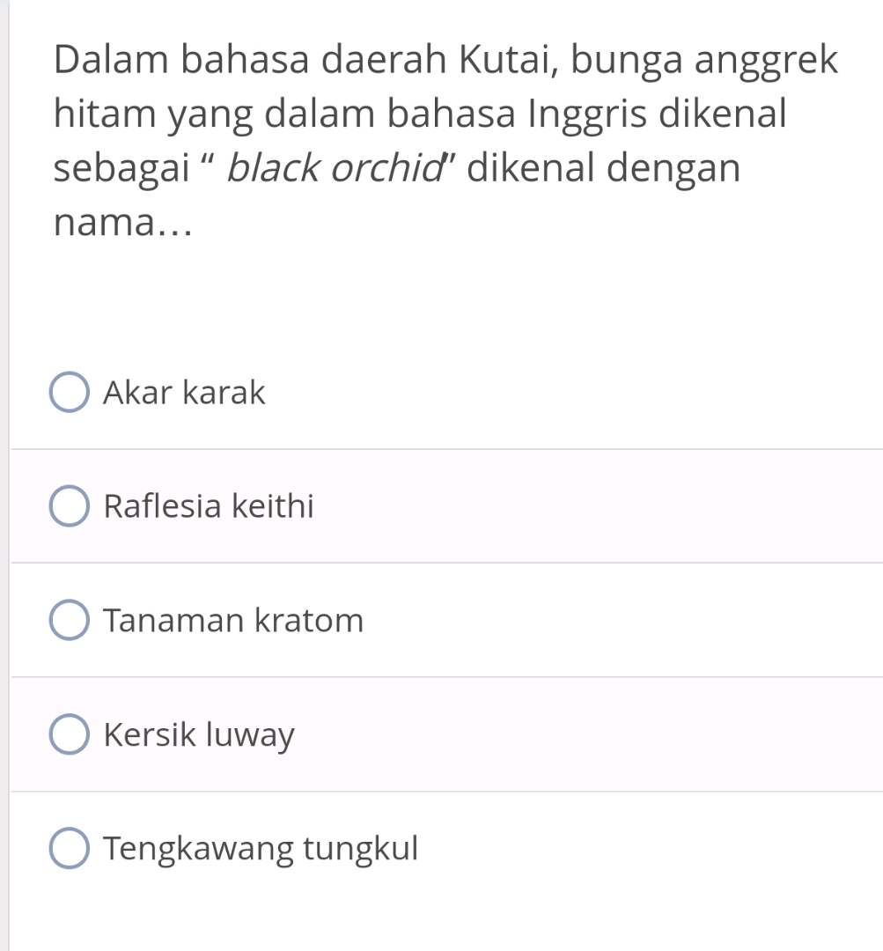Viewport: 883px width, 951px height.
Task: Click the "Kersik luway" answer label
Action: 199,734
